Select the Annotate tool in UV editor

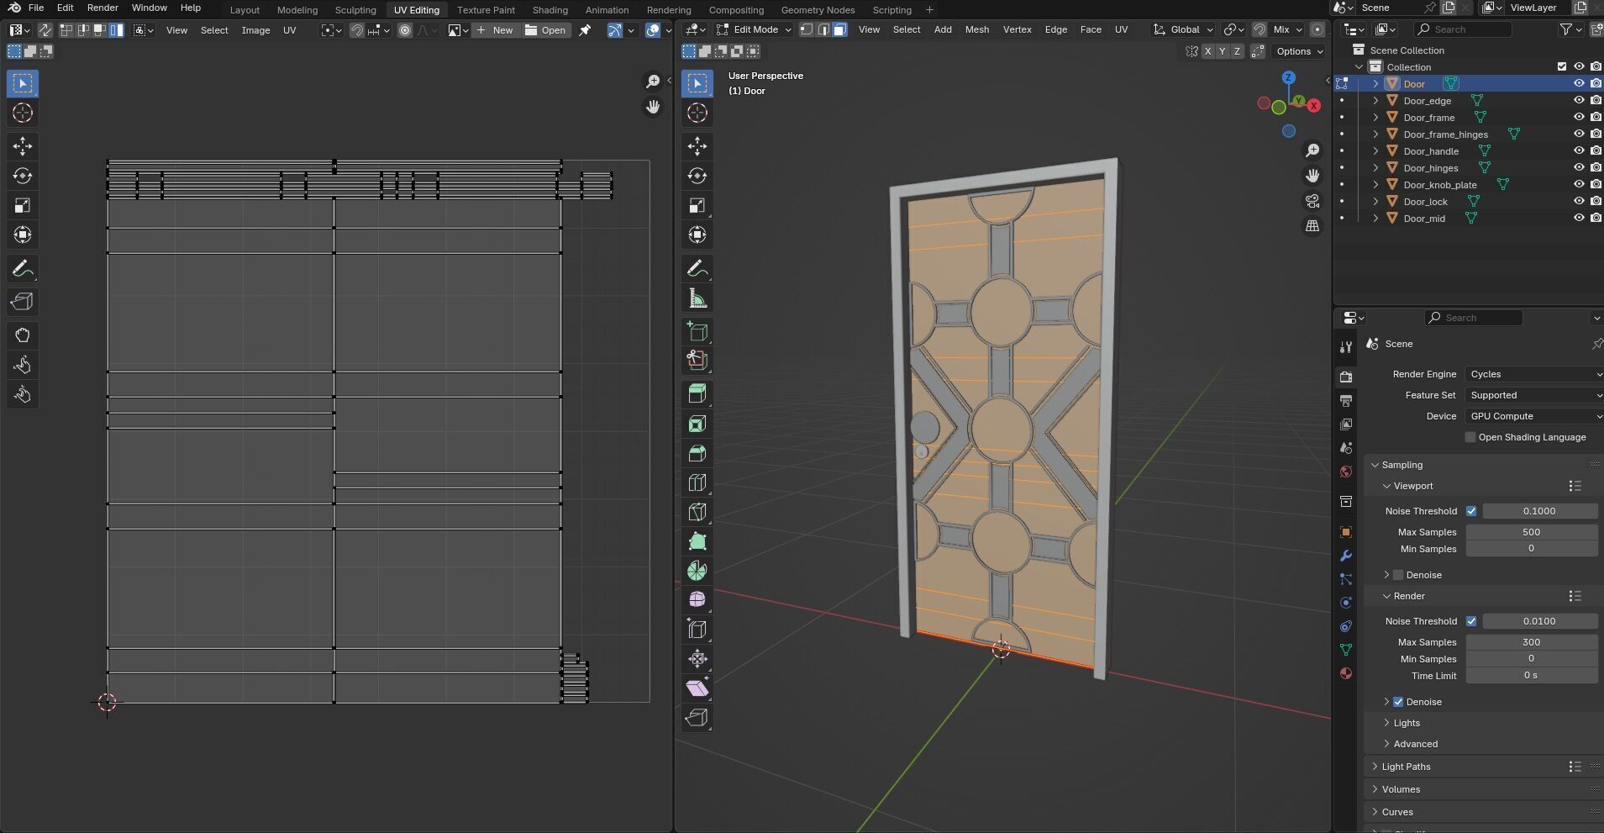pos(23,268)
